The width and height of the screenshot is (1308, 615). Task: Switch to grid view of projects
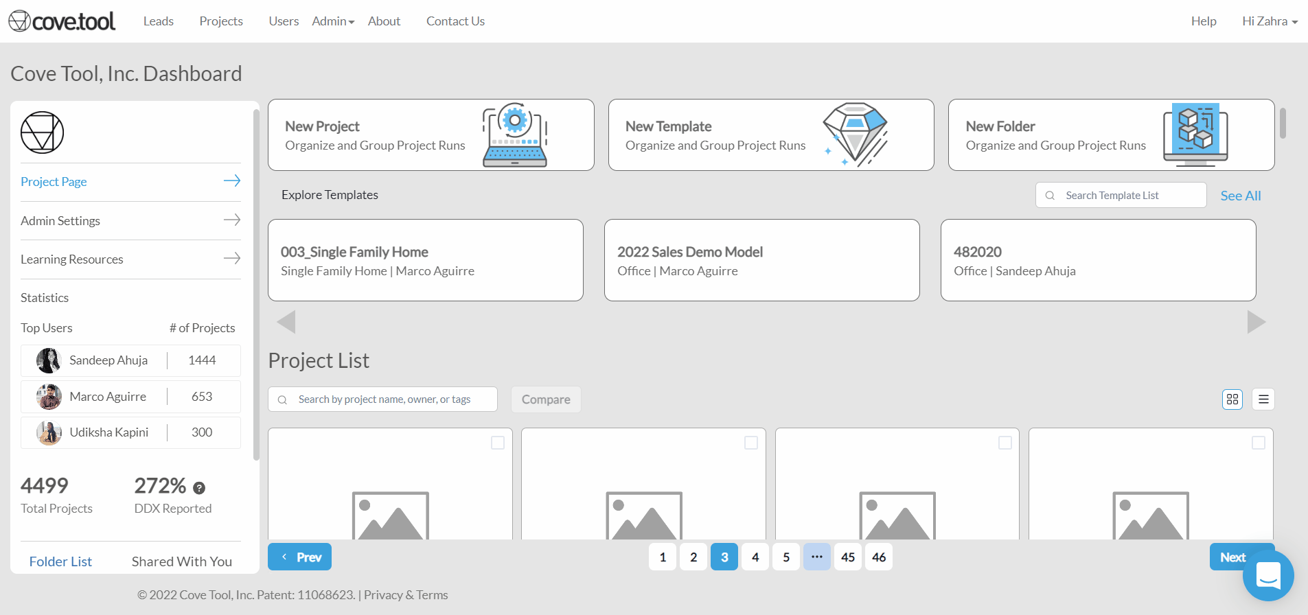coord(1232,399)
